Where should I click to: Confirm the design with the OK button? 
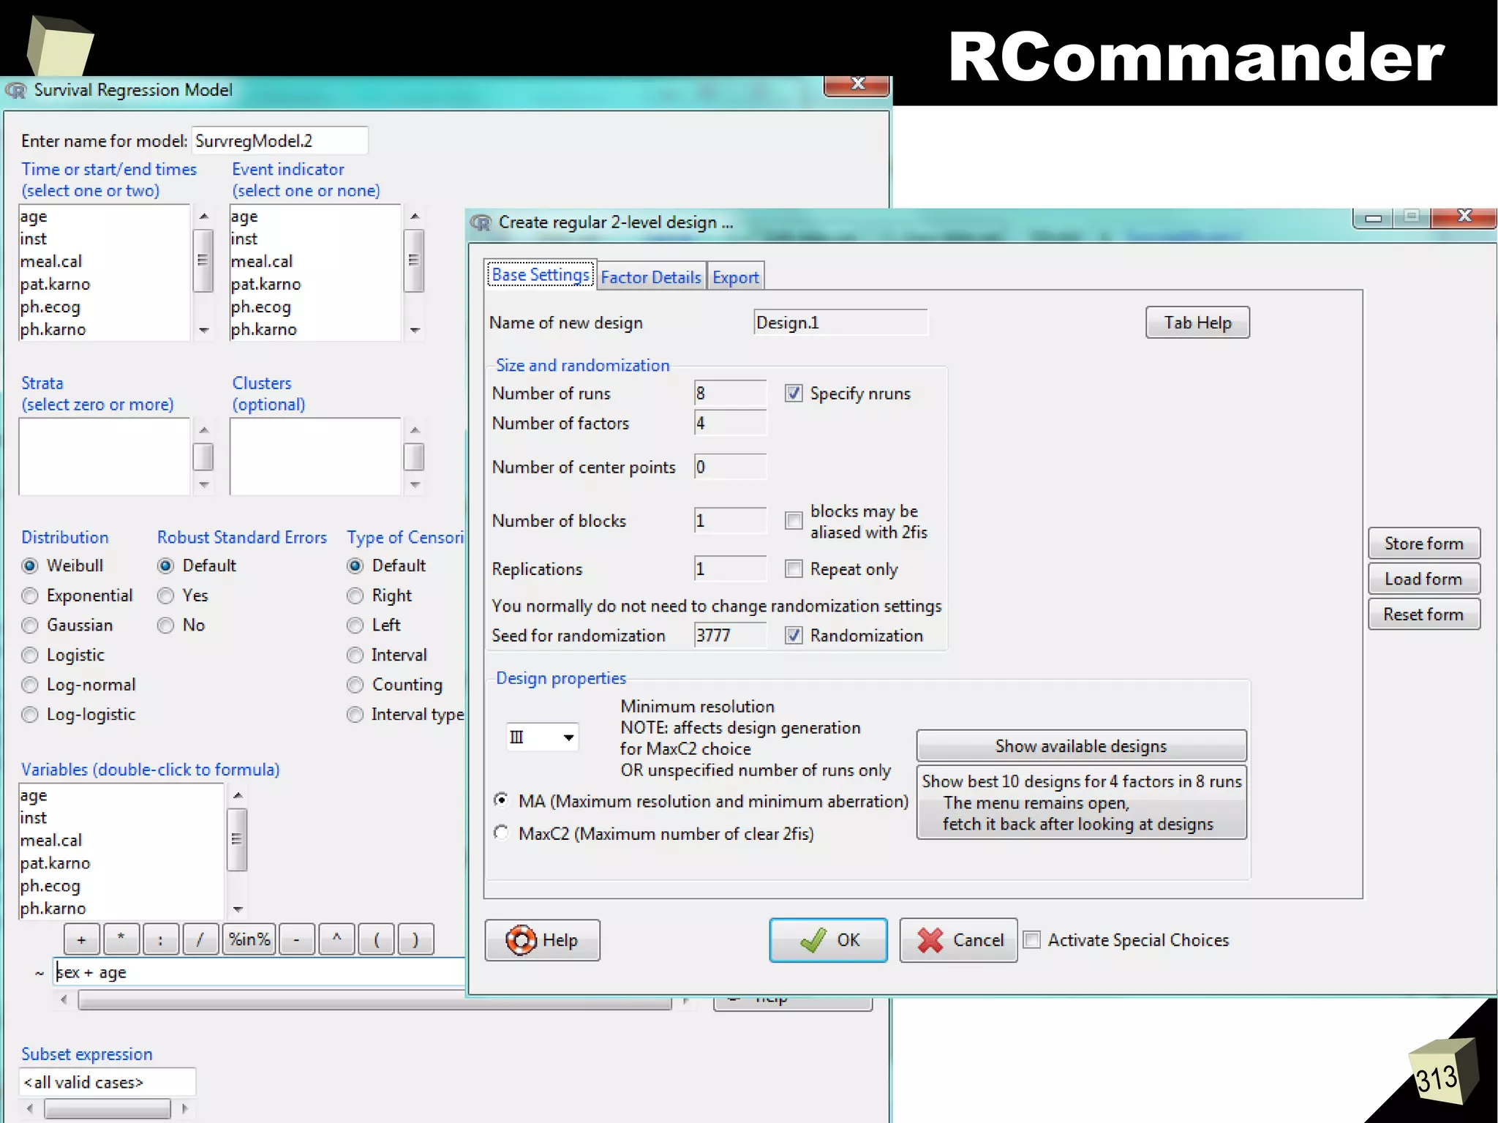[828, 939]
